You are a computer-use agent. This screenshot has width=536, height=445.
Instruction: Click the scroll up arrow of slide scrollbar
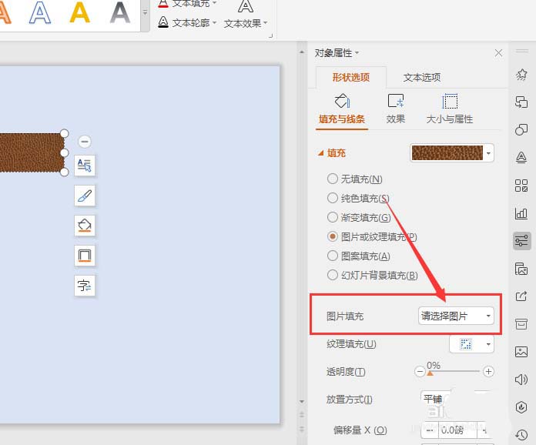(302, 52)
